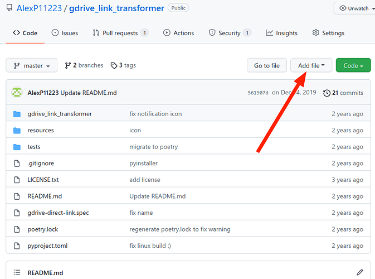The image size is (375, 279).
Task: Open commit hash 561907d
Action: coord(258,93)
